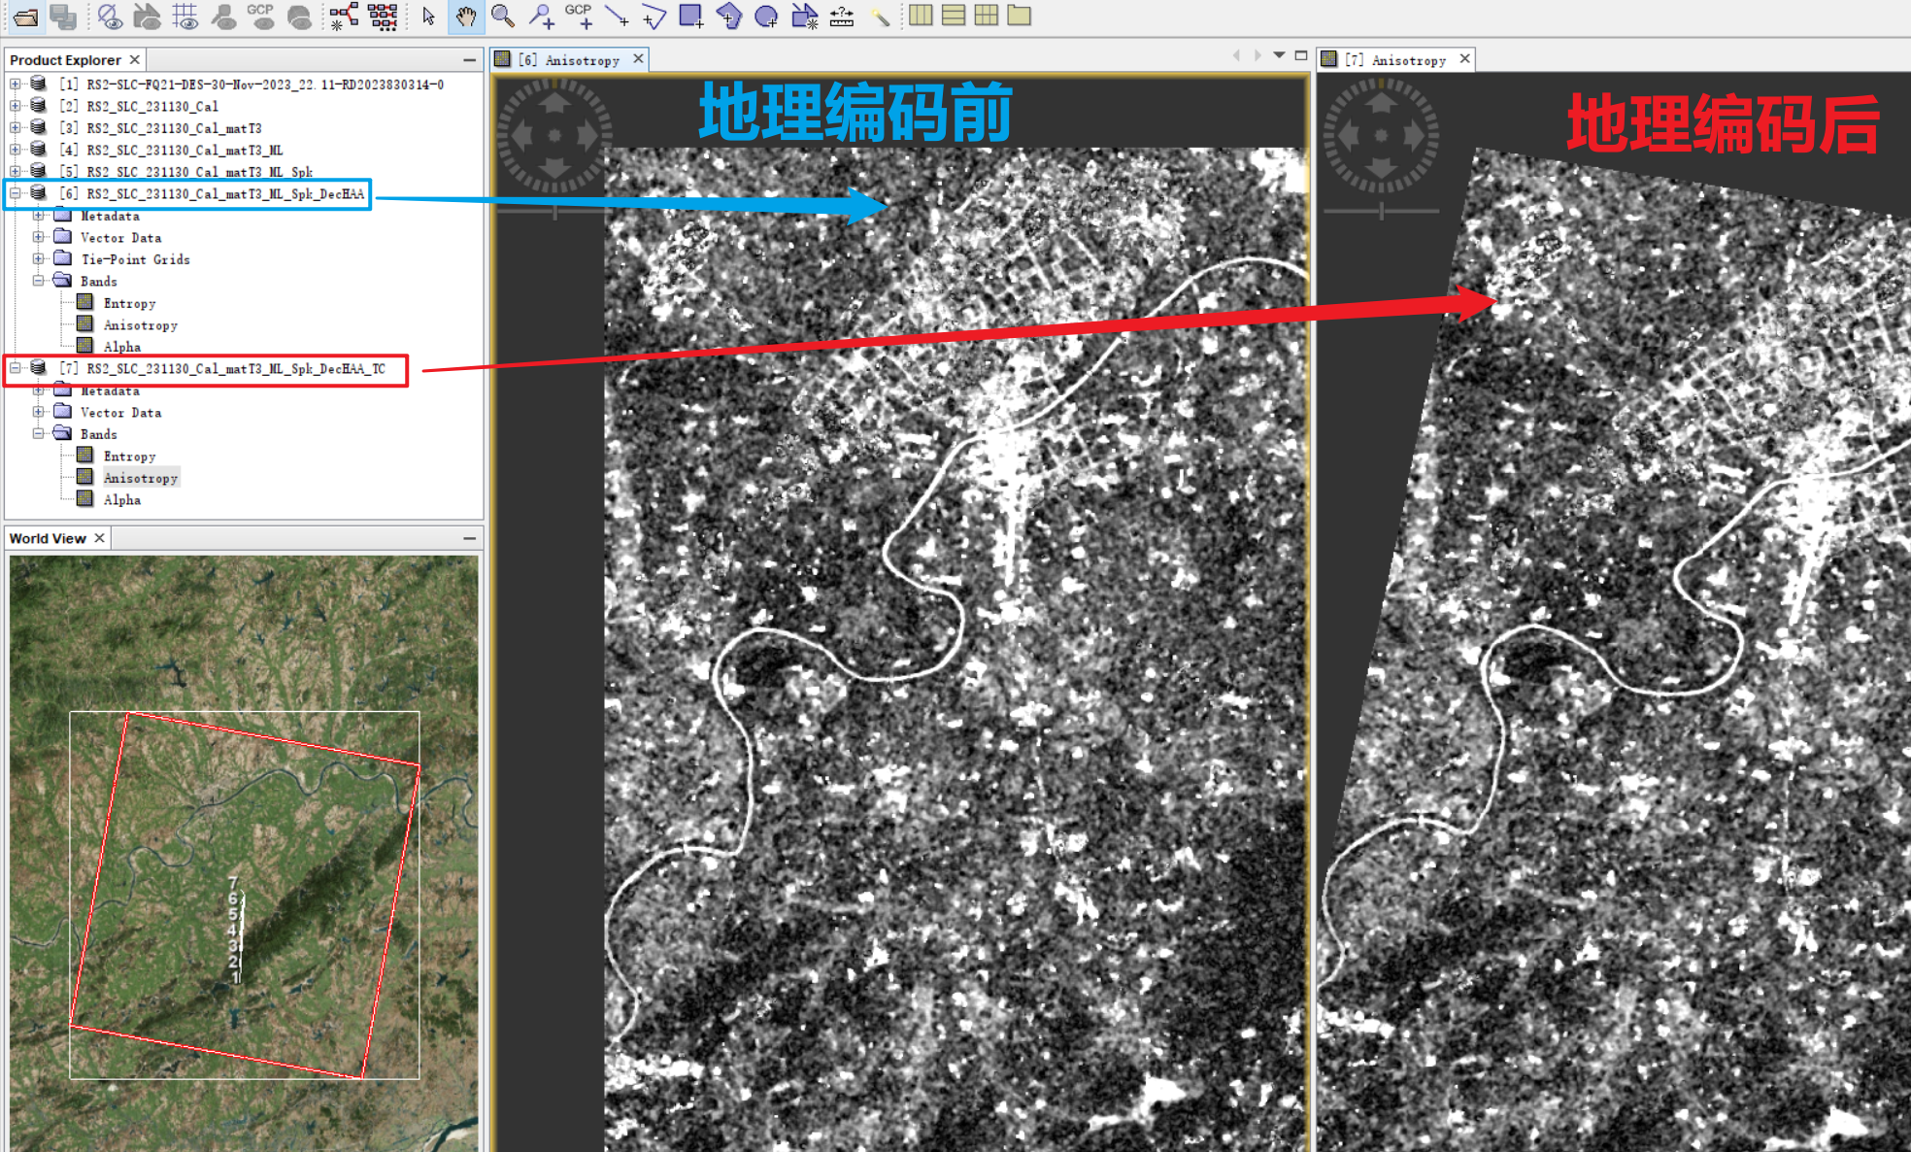Select the magic wand tool
This screenshot has height=1152, width=1911.
(x=880, y=16)
